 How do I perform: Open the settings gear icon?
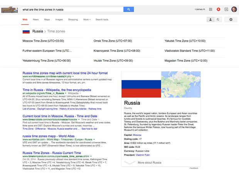[x=231, y=20]
